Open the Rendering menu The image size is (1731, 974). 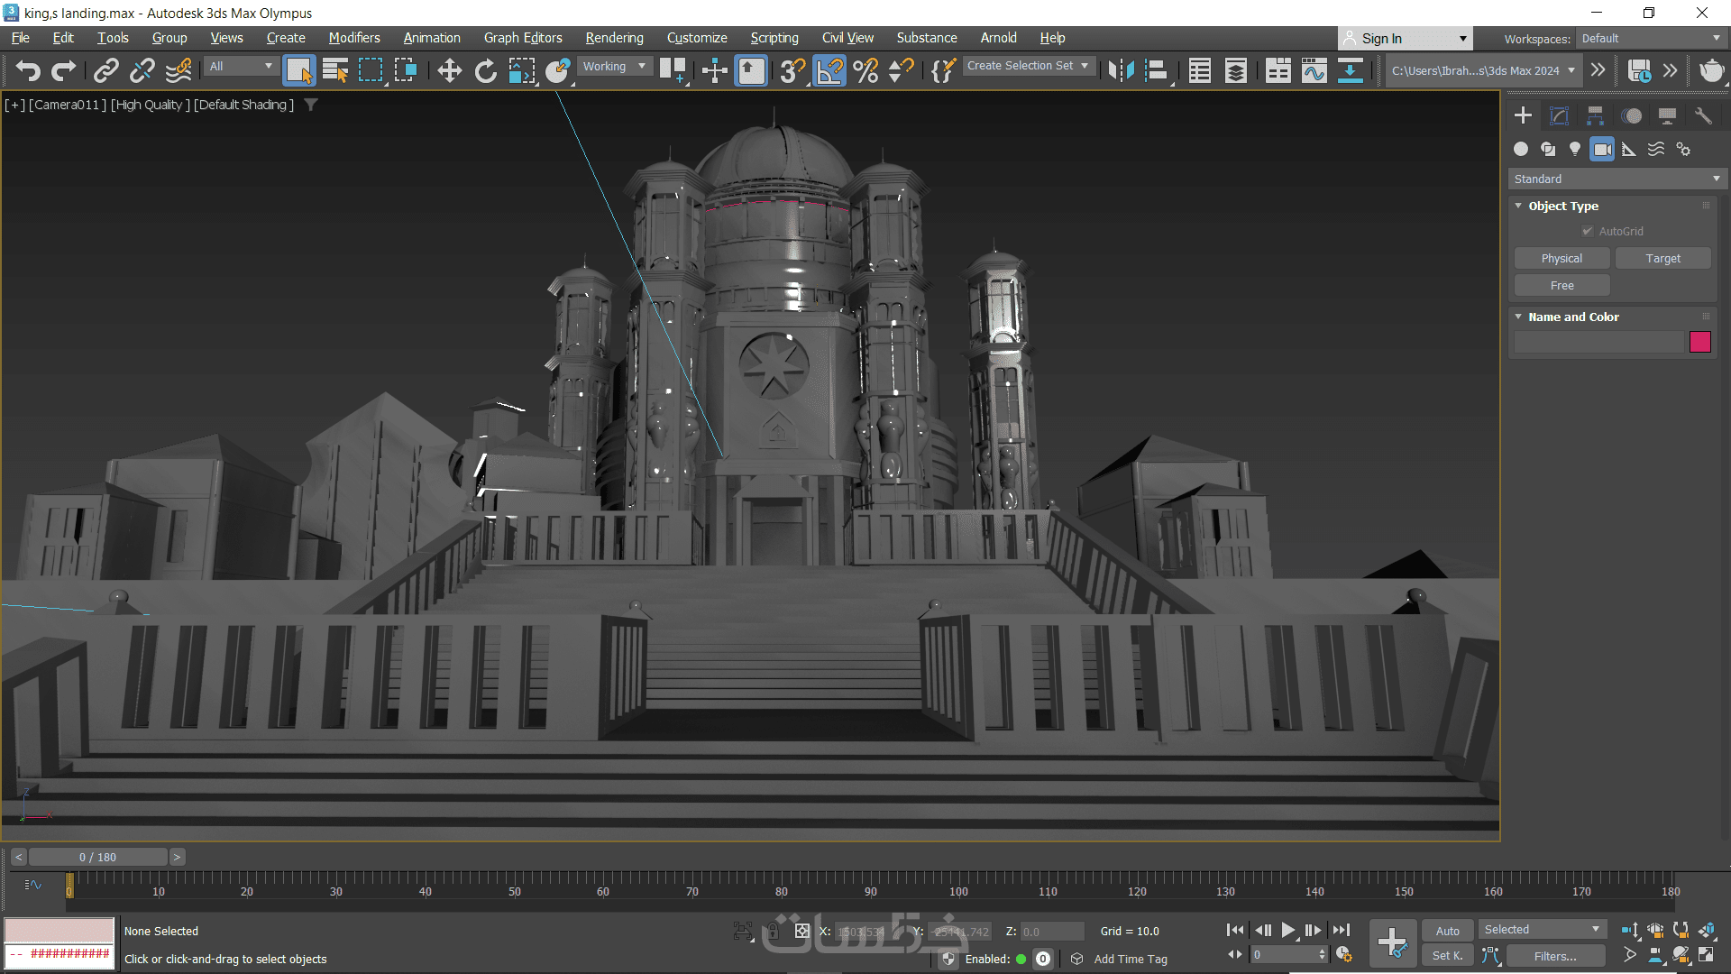click(x=614, y=38)
